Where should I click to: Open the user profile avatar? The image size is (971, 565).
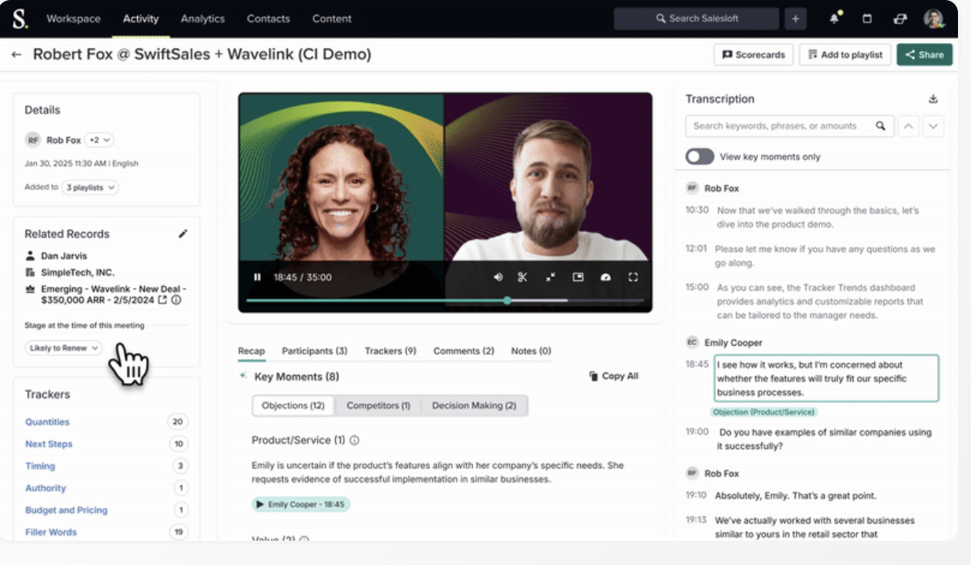click(x=933, y=19)
